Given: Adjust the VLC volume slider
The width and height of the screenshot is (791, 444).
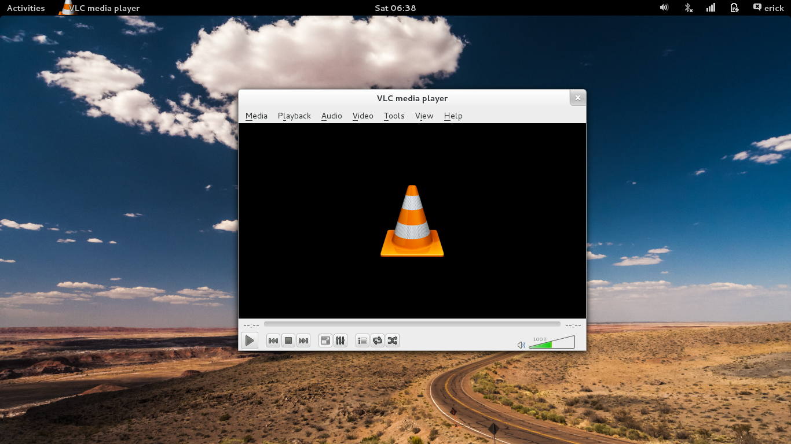Looking at the screenshot, I should click(552, 342).
